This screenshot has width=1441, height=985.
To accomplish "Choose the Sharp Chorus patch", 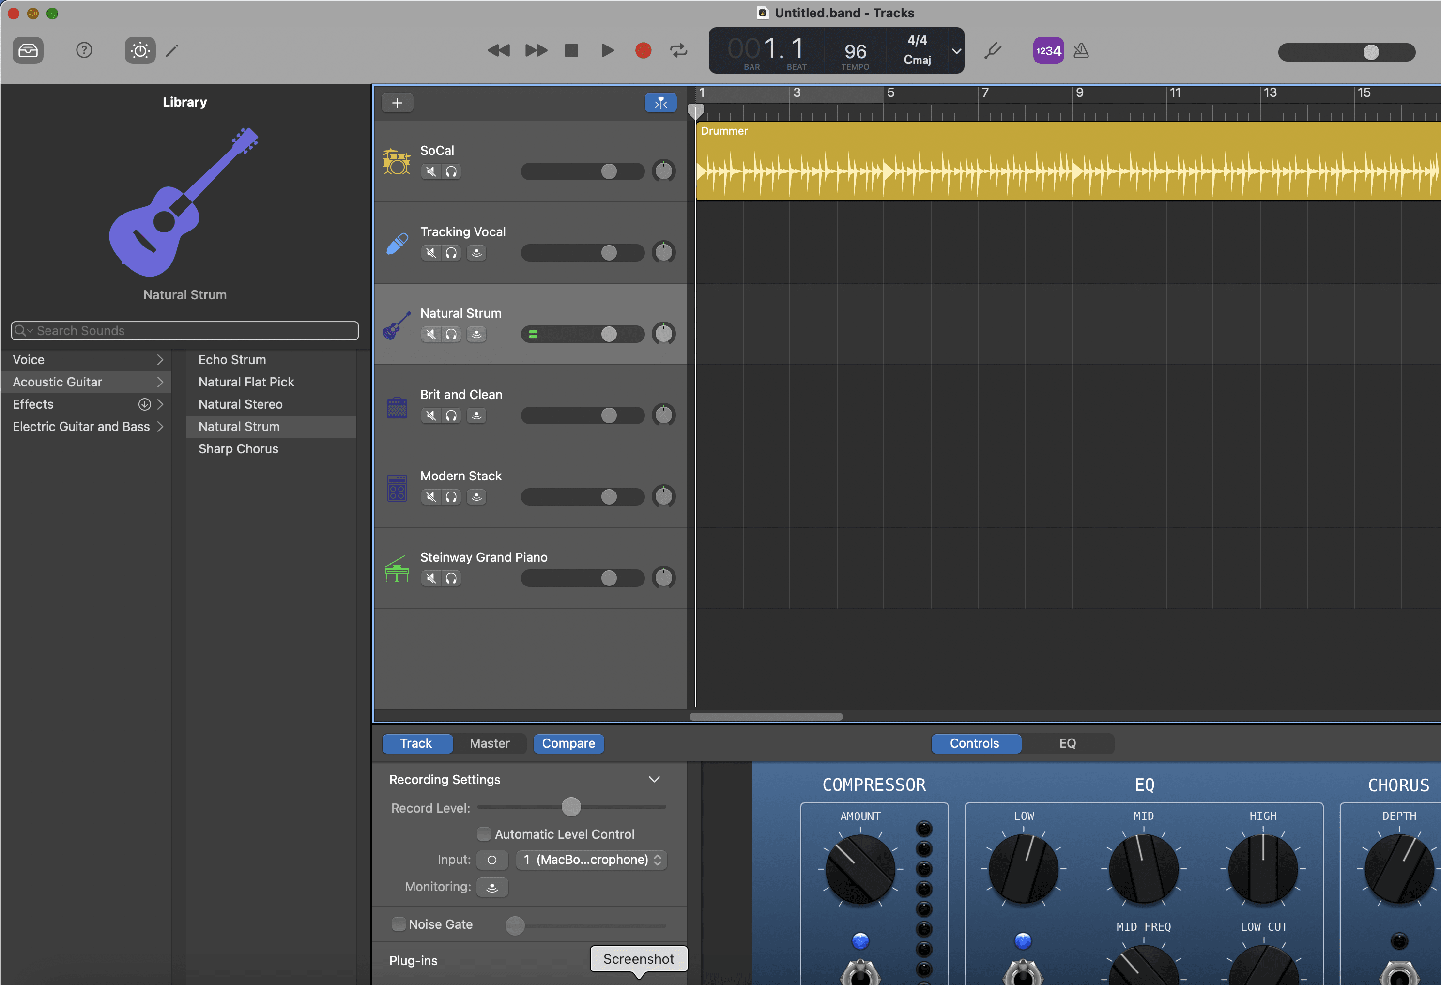I will pyautogui.click(x=271, y=449).
